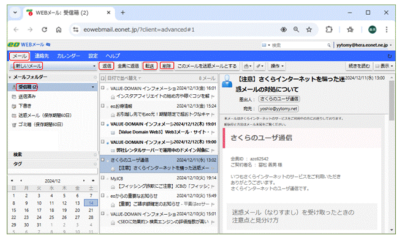Open Chrome zoom magnifier icon
The width and height of the screenshot is (402, 238).
click(x=296, y=30)
